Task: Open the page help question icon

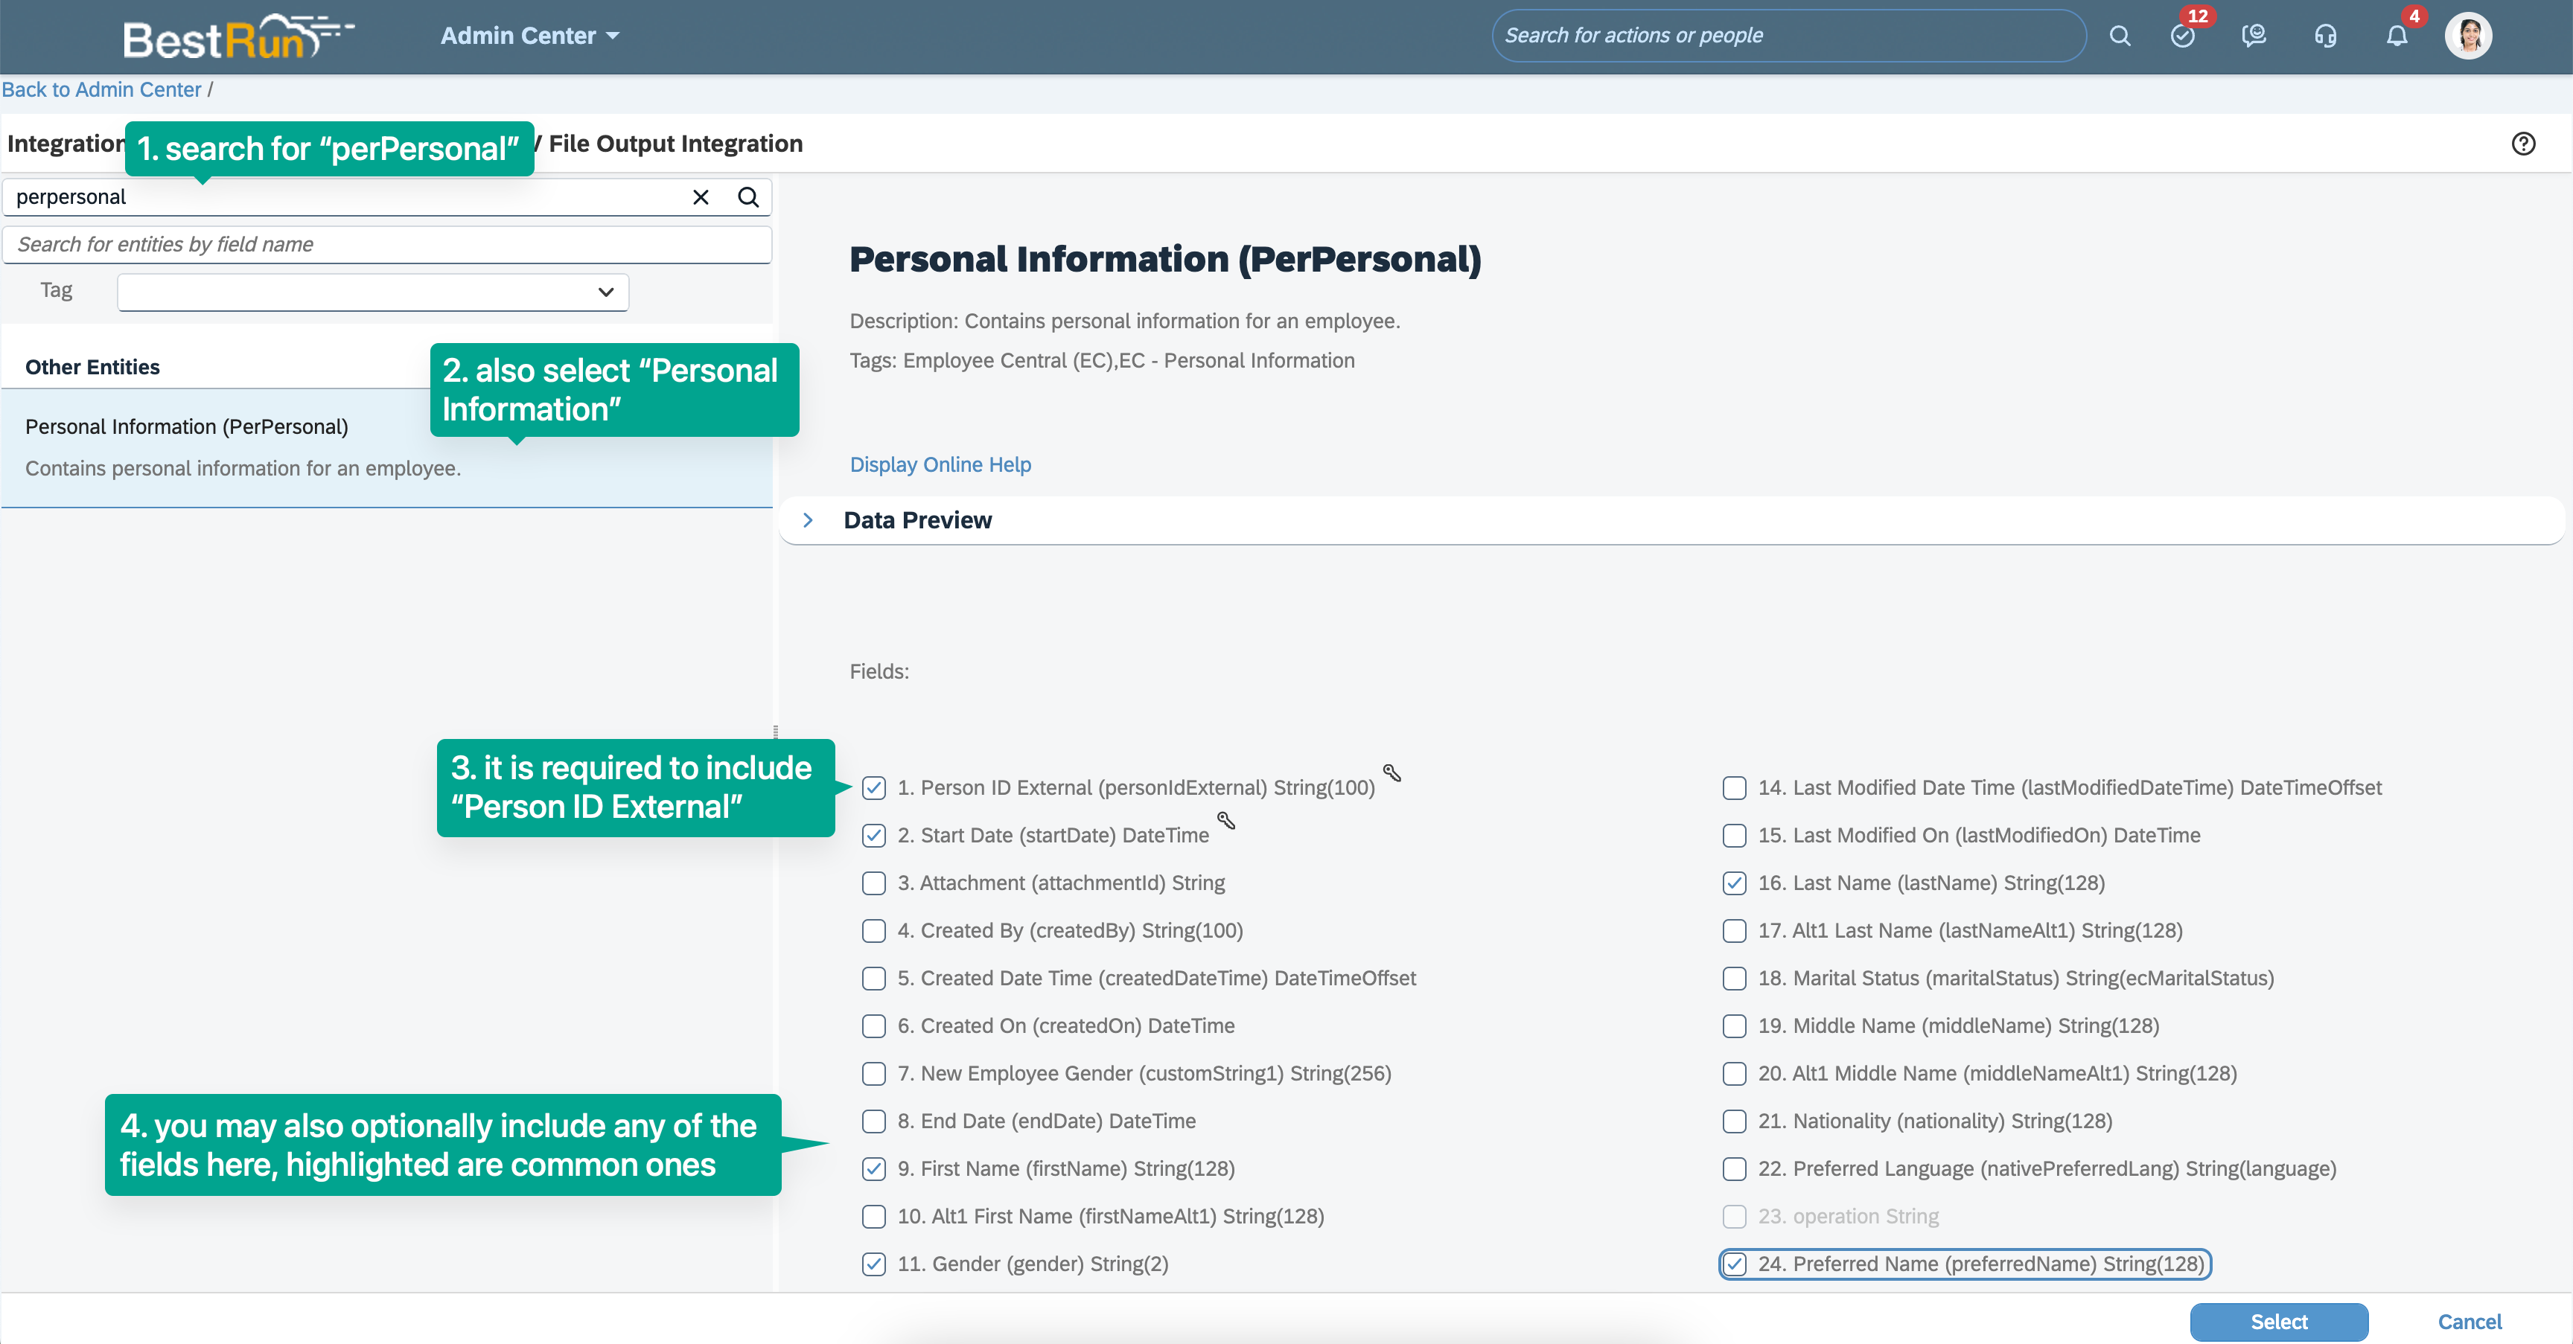Action: click(x=2523, y=144)
